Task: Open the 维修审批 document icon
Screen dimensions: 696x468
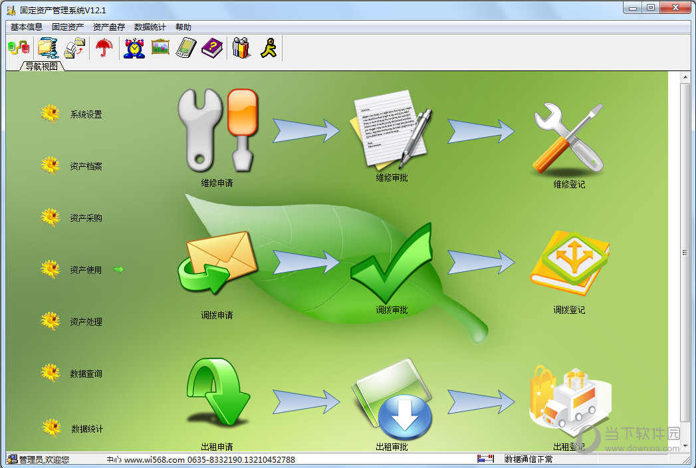Action: pyautogui.click(x=391, y=130)
